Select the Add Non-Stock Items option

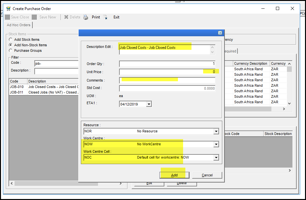[x=11, y=45]
